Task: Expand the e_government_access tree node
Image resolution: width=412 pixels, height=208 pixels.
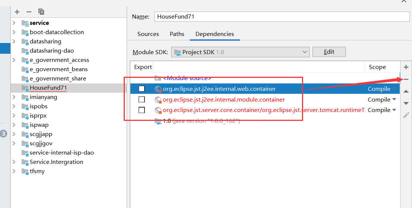Action: tap(14, 60)
